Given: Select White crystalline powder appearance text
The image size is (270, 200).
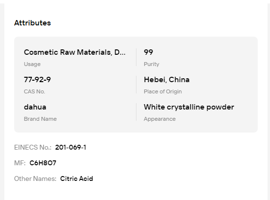Looking at the screenshot, I should [189, 107].
